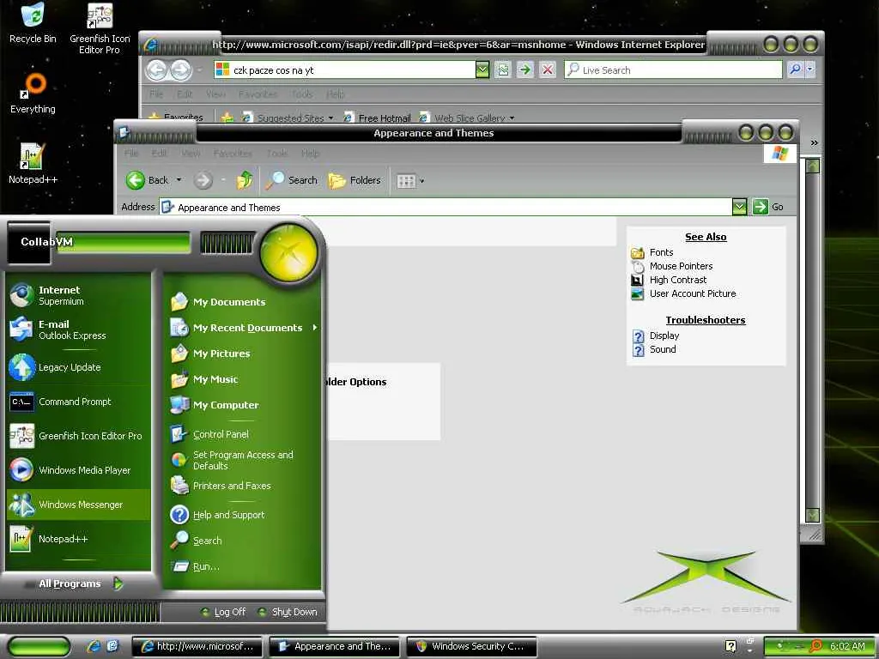Image resolution: width=879 pixels, height=659 pixels.
Task: Open Folder Options in the main pane
Action: (x=355, y=382)
